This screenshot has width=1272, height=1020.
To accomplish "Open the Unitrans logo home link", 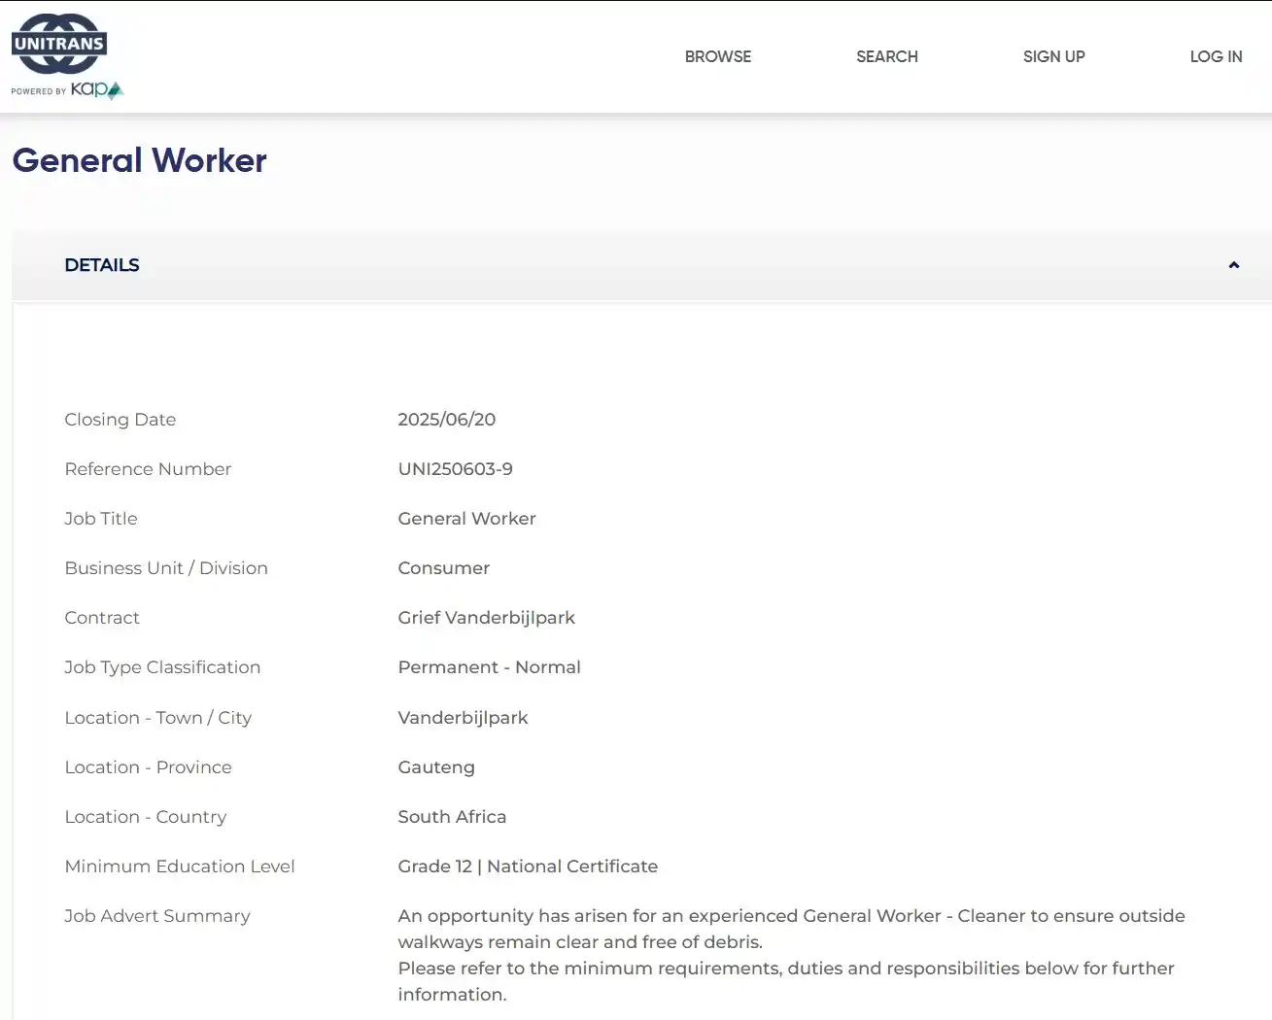I will 67,56.
